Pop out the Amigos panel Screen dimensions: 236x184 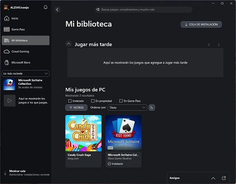click(x=224, y=178)
